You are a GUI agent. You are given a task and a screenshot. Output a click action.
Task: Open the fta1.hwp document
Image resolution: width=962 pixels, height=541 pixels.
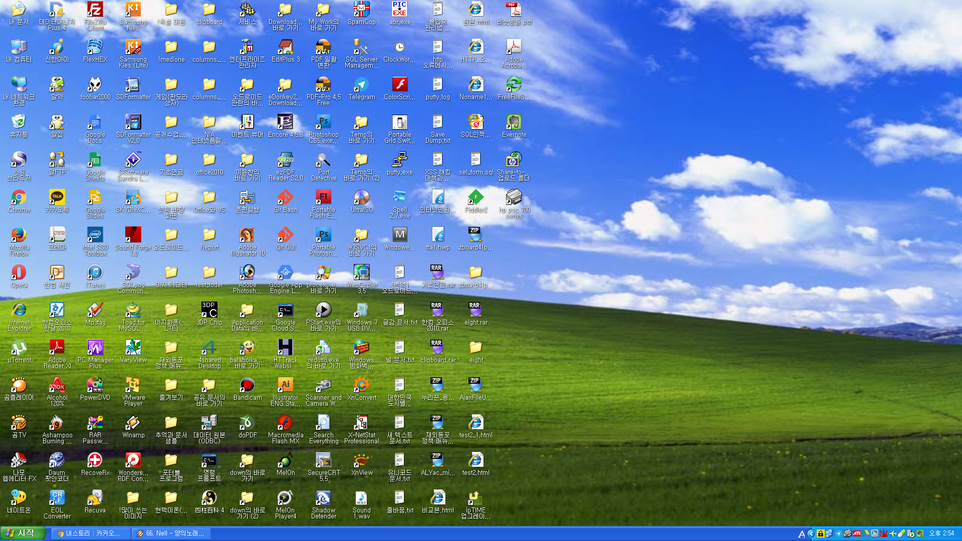[438, 238]
